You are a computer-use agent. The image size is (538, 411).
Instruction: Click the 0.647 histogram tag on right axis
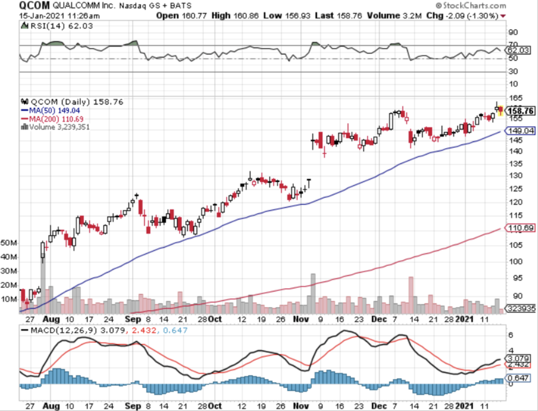pyautogui.click(x=518, y=378)
